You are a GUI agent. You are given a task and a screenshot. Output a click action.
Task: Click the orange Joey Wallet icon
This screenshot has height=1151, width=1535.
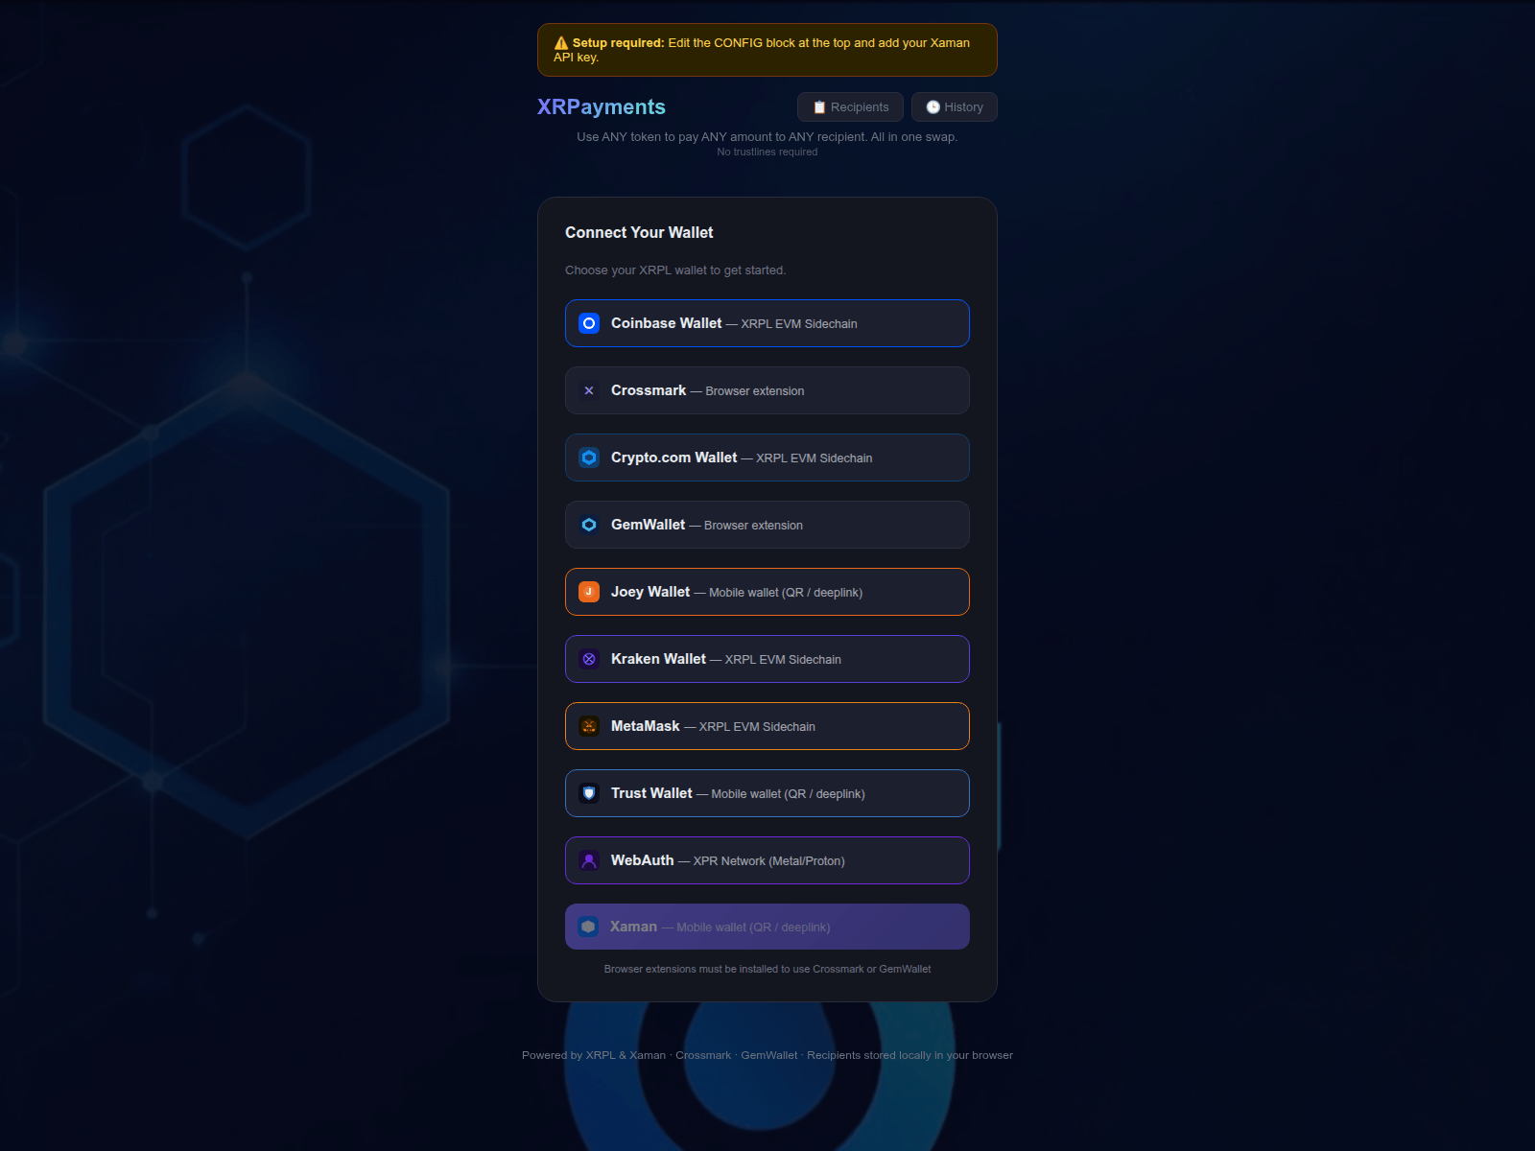pyautogui.click(x=589, y=592)
